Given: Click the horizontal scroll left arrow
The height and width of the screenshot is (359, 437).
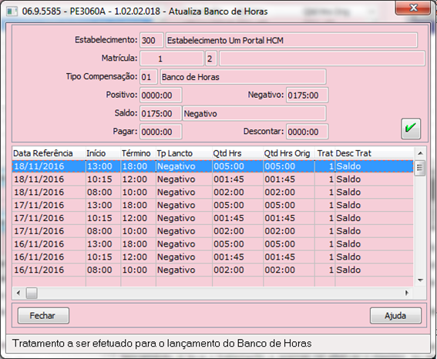Looking at the screenshot, I should pos(18,293).
